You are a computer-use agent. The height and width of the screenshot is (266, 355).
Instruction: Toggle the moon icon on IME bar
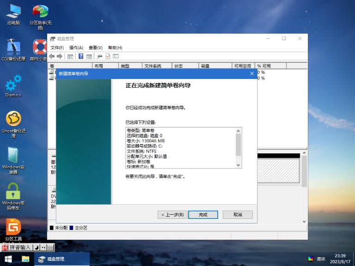[37, 248]
